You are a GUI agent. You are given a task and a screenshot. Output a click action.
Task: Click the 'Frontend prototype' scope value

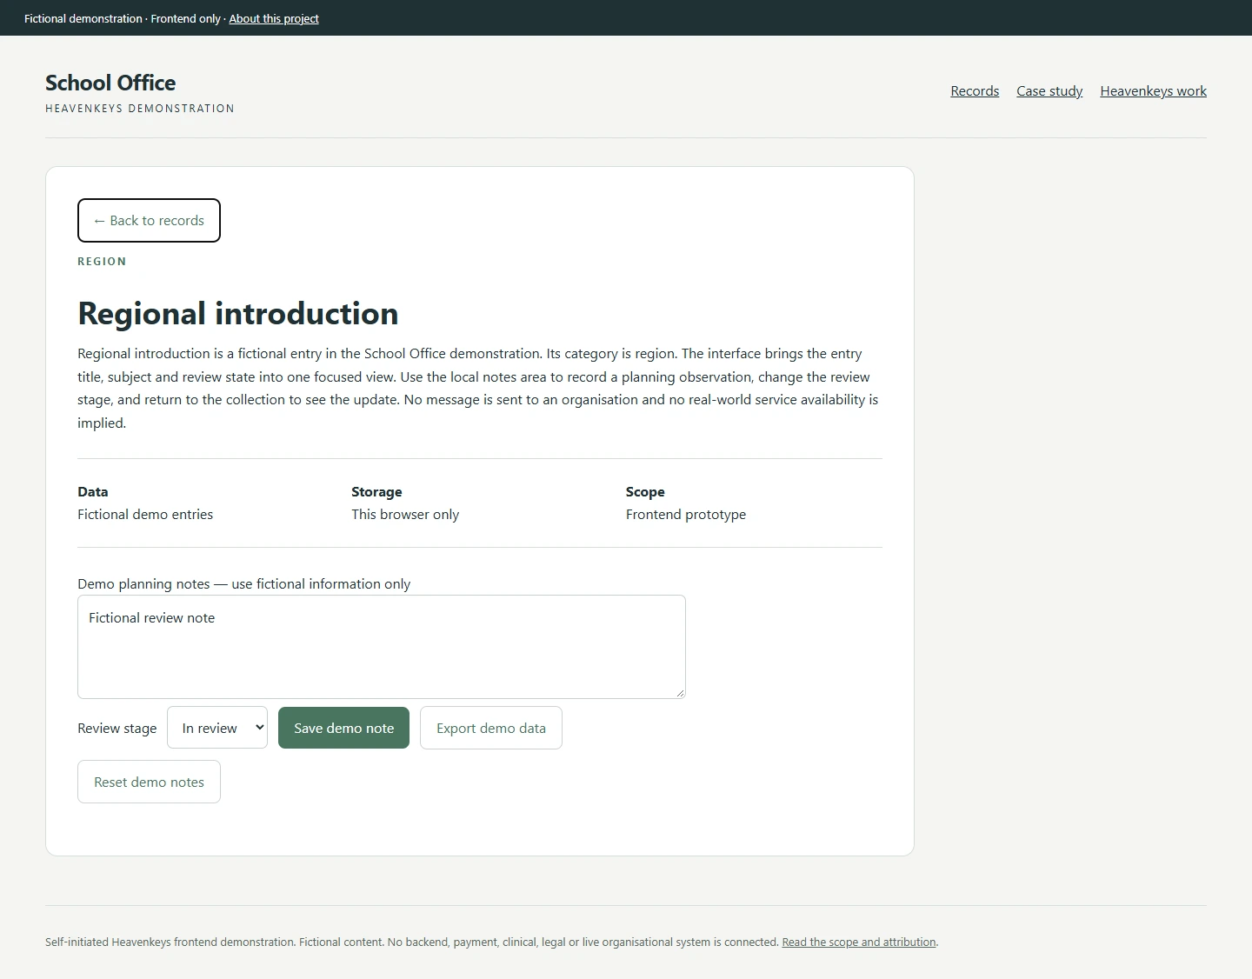coord(686,515)
